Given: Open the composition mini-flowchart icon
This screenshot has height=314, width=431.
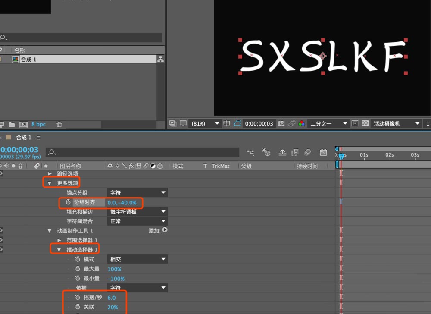Looking at the screenshot, I should pyautogui.click(x=250, y=152).
